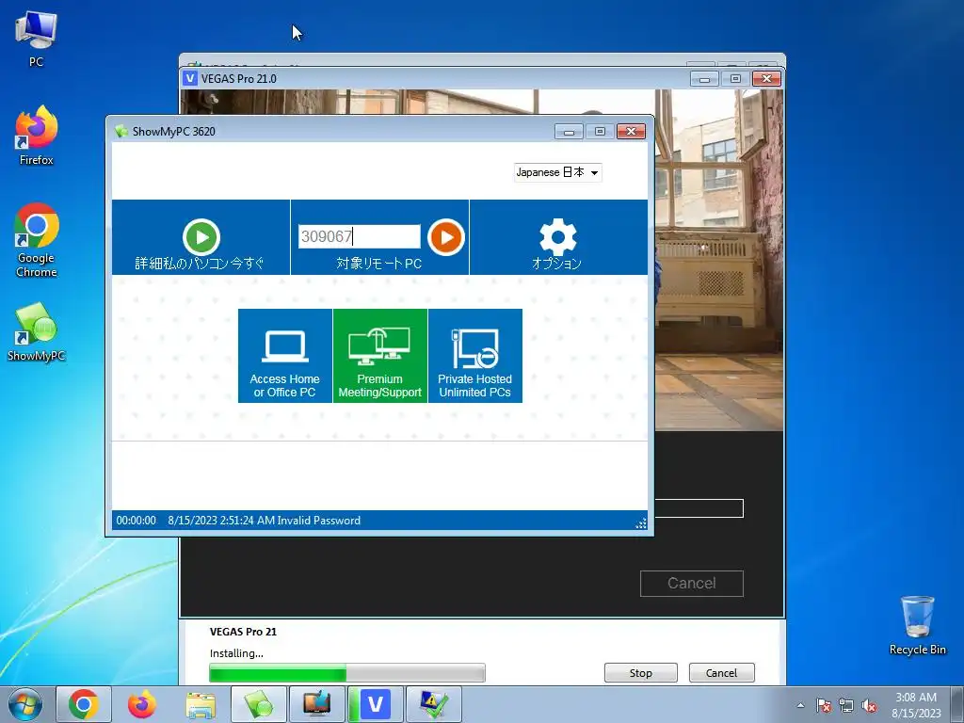Click the VEGAS Pro 21.0 title bar icon
Screen dimensions: 964x723
190,78
